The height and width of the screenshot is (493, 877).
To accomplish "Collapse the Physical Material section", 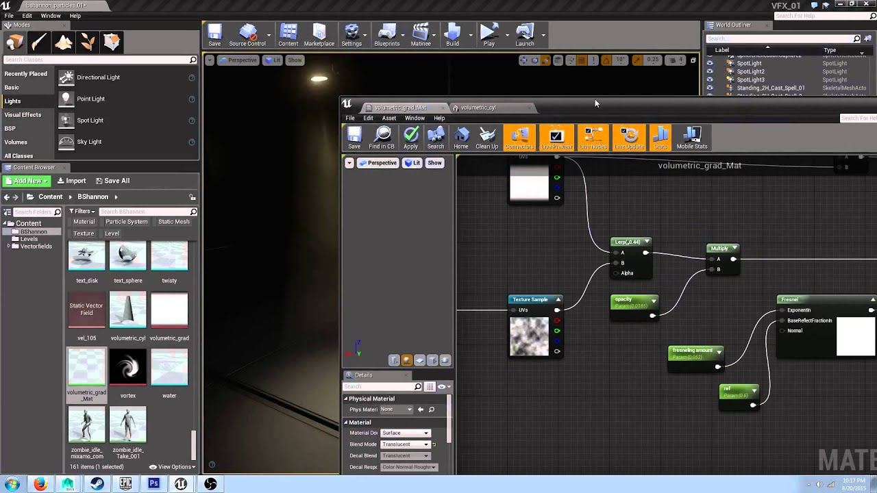I will pos(346,399).
